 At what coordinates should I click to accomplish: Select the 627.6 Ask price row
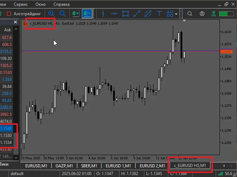coord(6,37)
